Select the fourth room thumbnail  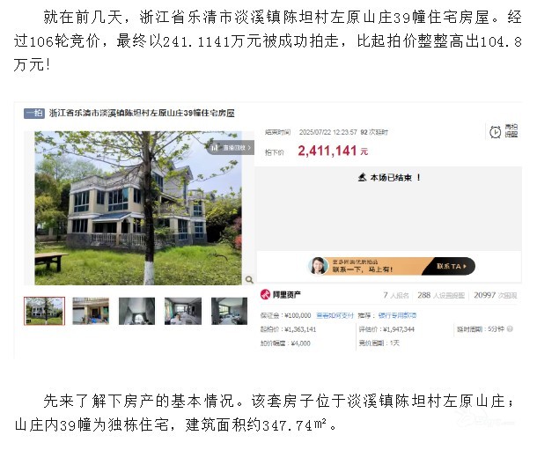tap(183, 311)
